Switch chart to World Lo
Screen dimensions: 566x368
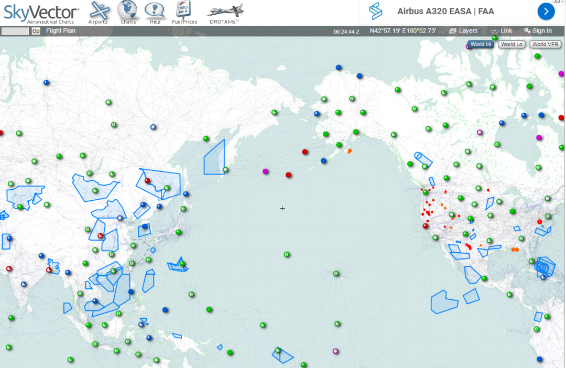pos(511,45)
